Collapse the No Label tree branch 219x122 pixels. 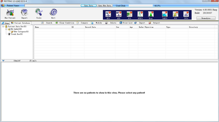(x=6, y=29)
